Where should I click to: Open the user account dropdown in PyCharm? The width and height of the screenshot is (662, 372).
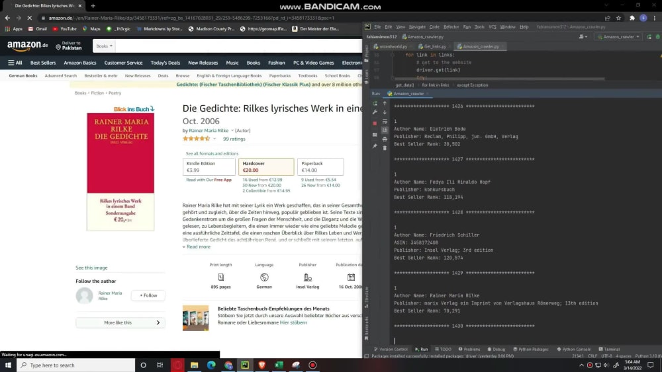pos(583,36)
